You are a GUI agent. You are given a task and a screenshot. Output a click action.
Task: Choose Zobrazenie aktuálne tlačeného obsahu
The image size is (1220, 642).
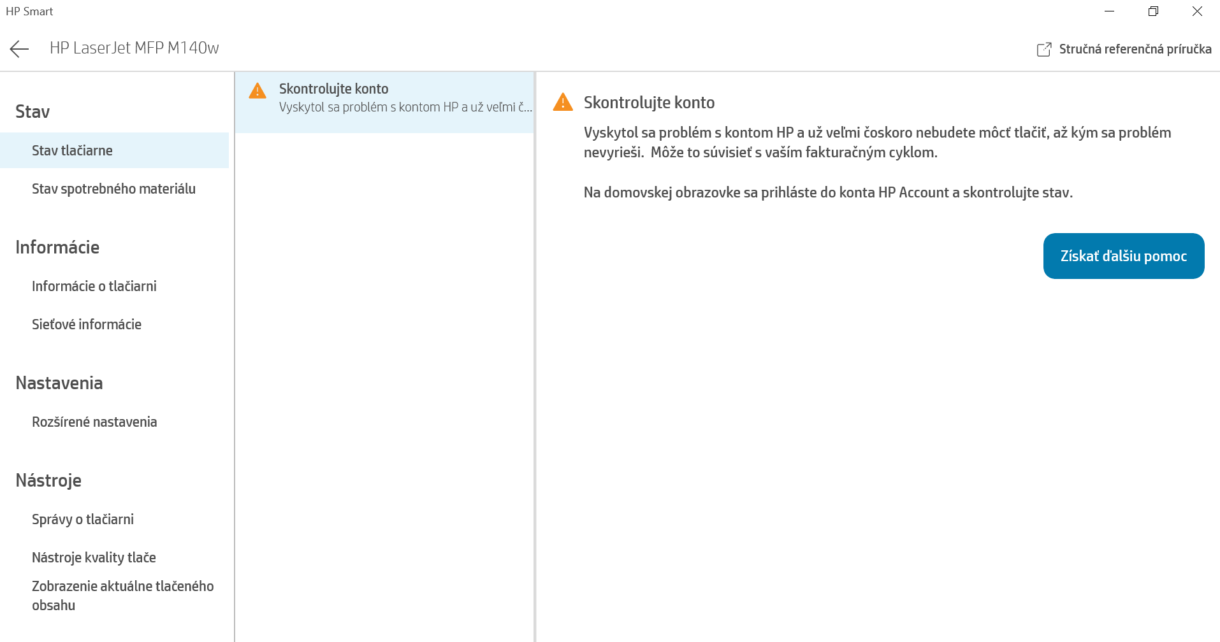[x=122, y=595]
